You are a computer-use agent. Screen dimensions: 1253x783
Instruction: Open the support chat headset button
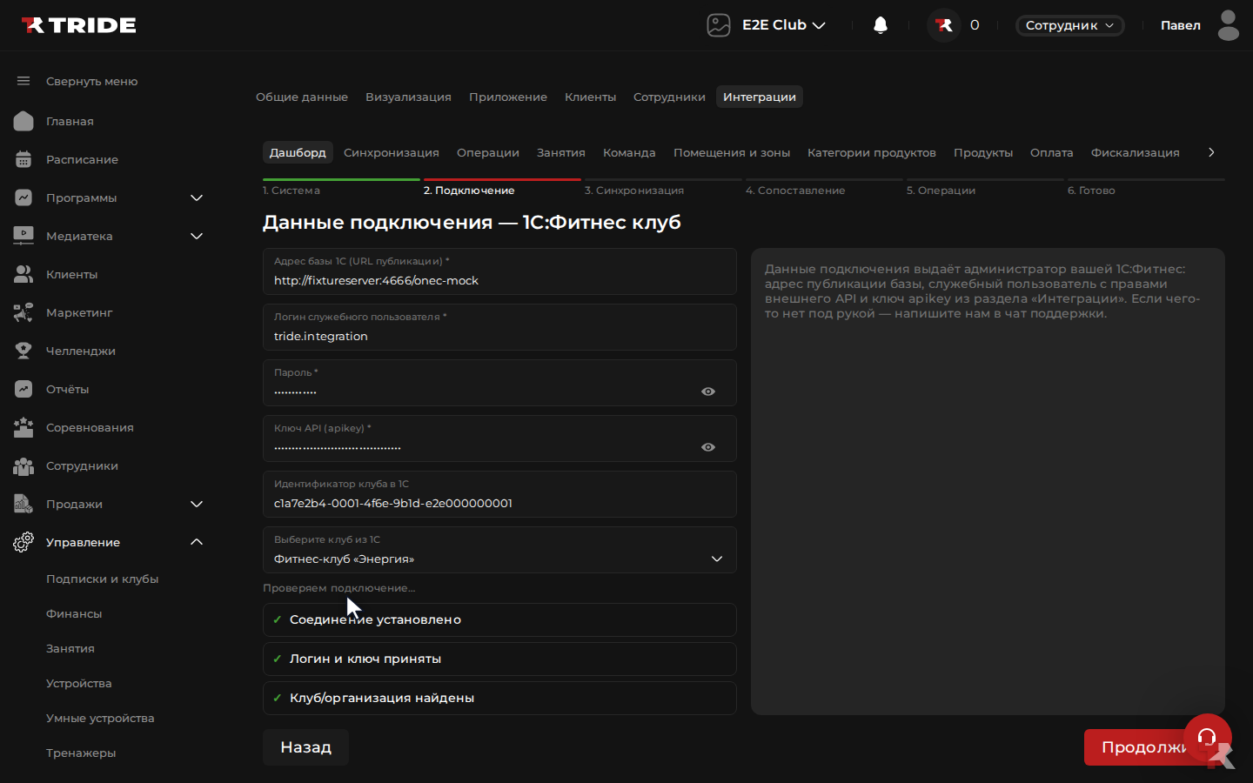(x=1208, y=738)
